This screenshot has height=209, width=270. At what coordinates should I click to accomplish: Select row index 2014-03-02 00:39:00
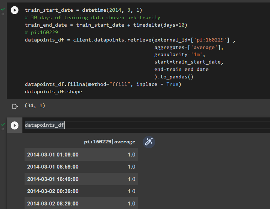coord(53,191)
